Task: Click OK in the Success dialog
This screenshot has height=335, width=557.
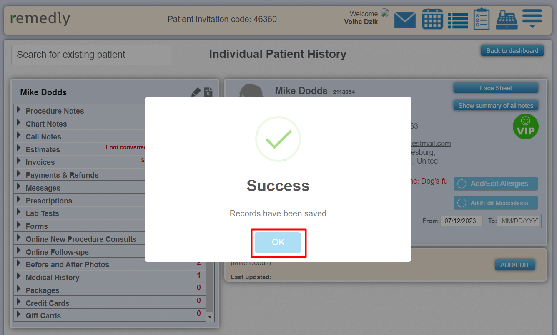Action: pos(278,243)
